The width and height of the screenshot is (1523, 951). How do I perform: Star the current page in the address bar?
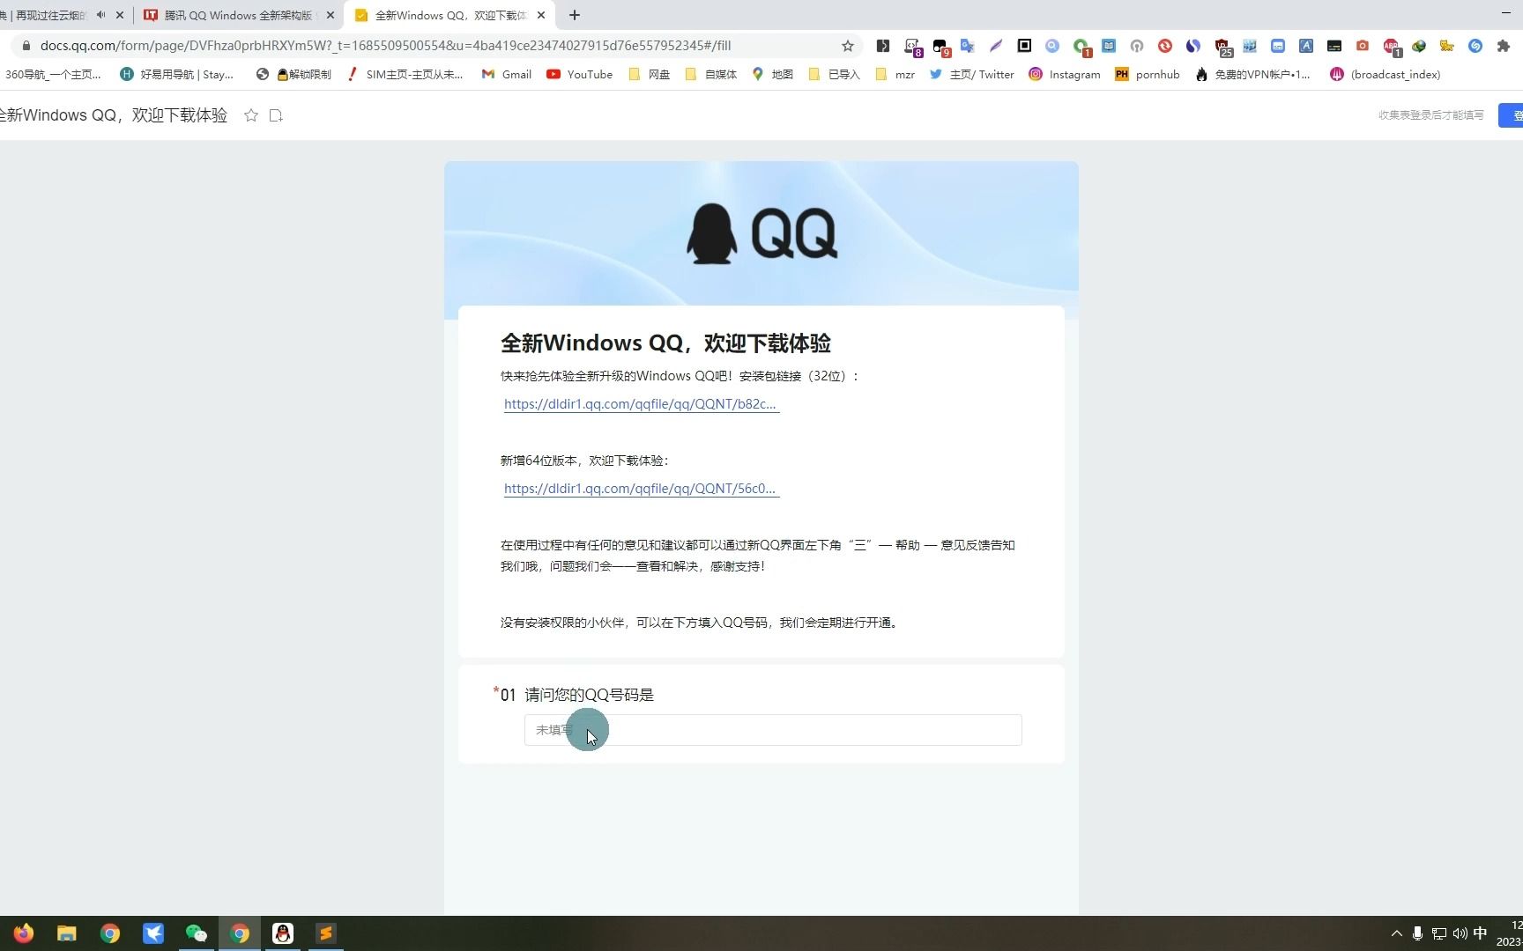pyautogui.click(x=846, y=45)
